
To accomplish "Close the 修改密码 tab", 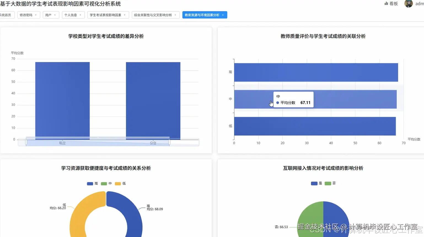I will pos(36,15).
